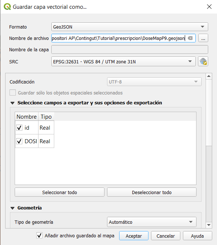
Task: Collapse the Seleccione campos a exportar section
Action: (12, 103)
